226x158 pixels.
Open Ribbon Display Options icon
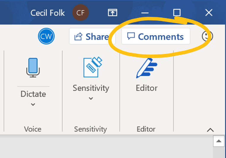[112, 12]
